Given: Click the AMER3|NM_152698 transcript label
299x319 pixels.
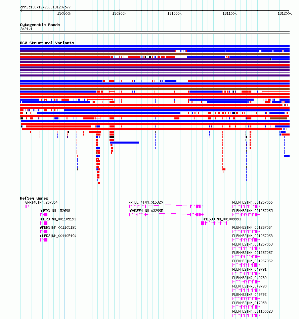Looking at the screenshot, I should point(55,211).
